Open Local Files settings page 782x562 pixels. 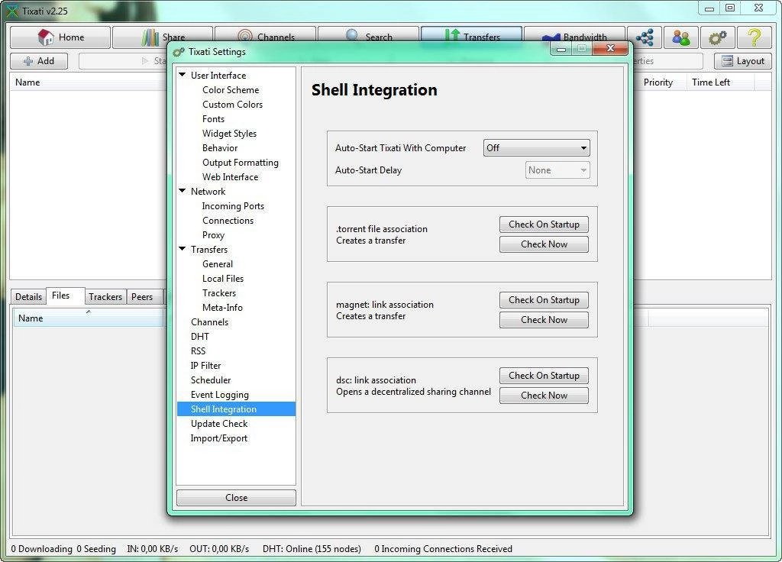click(223, 278)
